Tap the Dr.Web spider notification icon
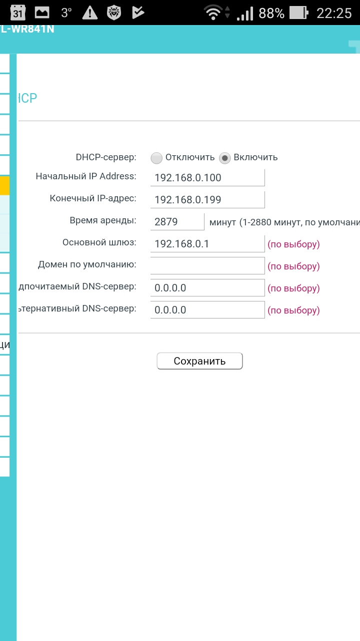Image resolution: width=360 pixels, height=641 pixels. [114, 13]
